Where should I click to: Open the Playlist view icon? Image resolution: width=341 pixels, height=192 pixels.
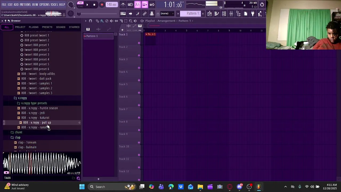210,14
